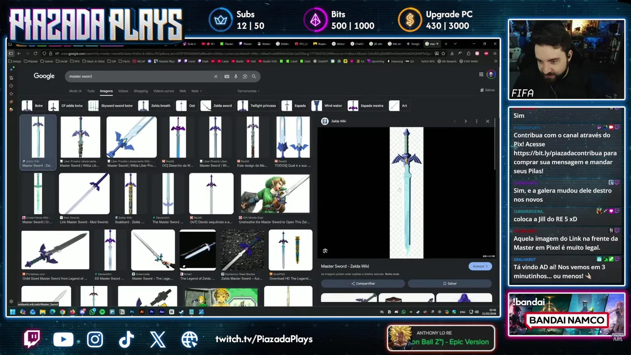This screenshot has width=631, height=355.
Task: Open the STAR WARS bookmark
Action: pyautogui.click(x=468, y=61)
